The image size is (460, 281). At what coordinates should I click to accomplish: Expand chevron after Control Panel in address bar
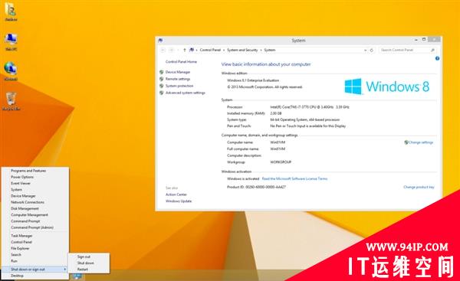coord(224,51)
